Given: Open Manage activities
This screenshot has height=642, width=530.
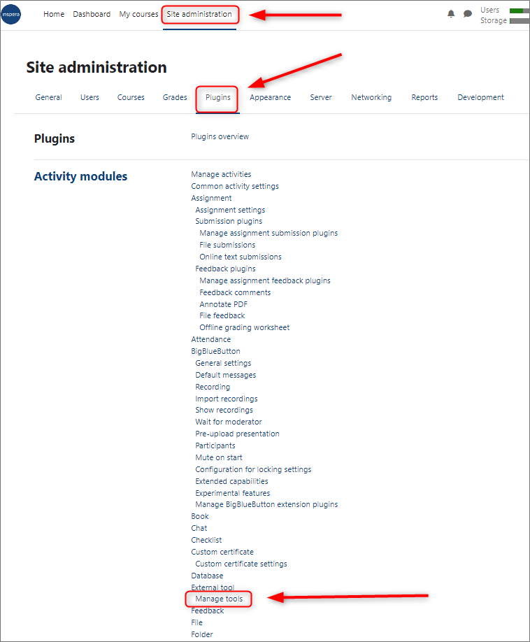Looking at the screenshot, I should pos(222,174).
